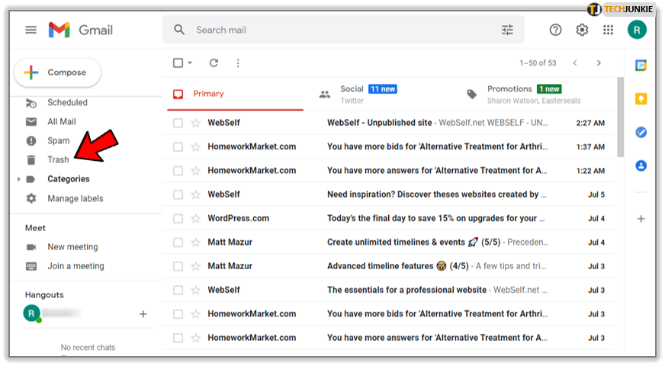Image resolution: width=665 pixels, height=366 pixels.
Task: Open the Help support icon
Action: (556, 30)
